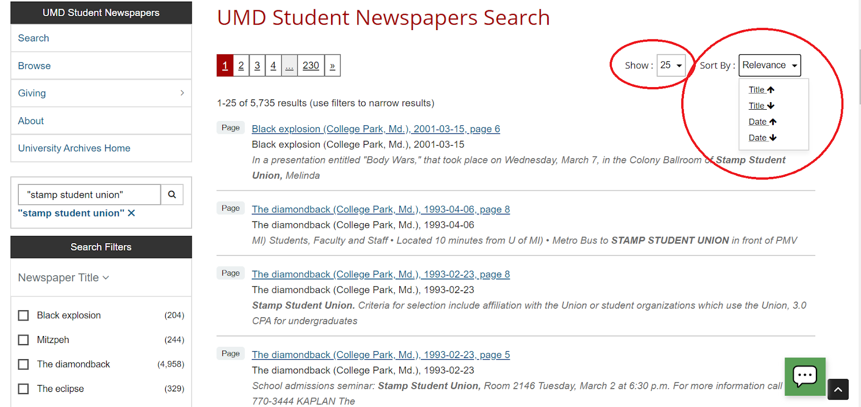Image resolution: width=861 pixels, height=407 pixels.
Task: Click the UMD Student Newspapers sidebar header
Action: 101,12
